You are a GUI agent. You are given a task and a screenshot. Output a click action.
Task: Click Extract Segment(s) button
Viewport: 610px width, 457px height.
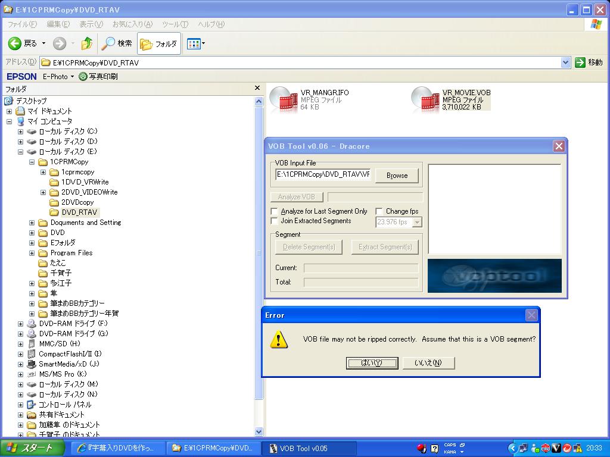point(385,247)
